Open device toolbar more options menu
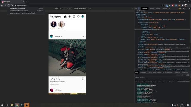 pyautogui.click(x=133, y=9)
